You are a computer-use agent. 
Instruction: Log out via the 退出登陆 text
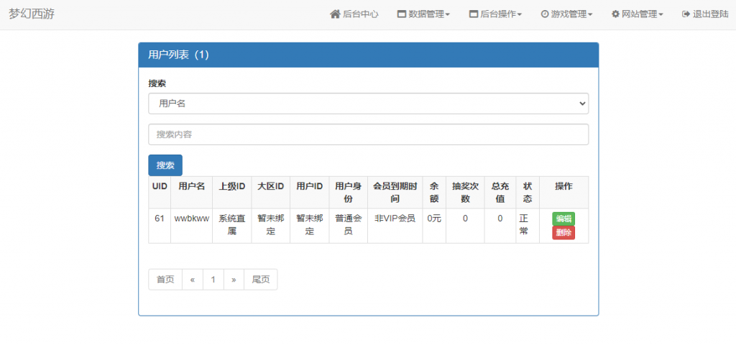point(711,14)
